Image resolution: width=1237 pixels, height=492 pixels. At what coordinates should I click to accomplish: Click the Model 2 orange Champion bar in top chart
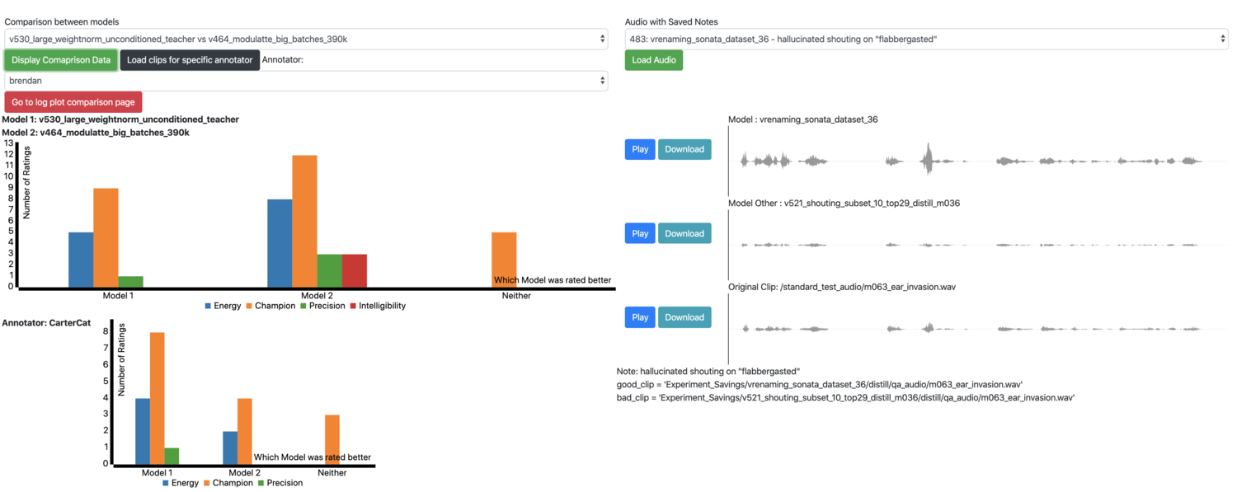[304, 221]
